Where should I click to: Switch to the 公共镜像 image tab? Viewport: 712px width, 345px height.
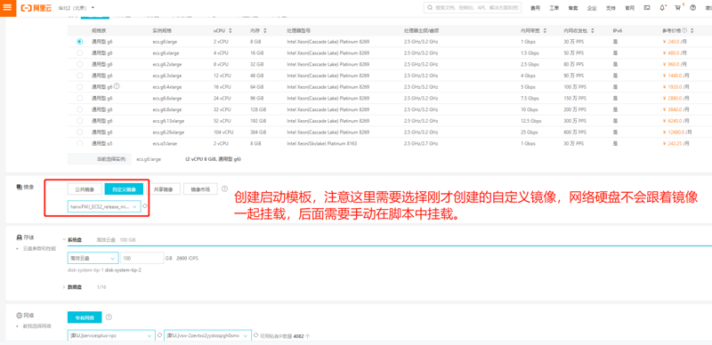[x=85, y=189]
